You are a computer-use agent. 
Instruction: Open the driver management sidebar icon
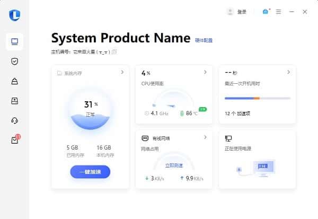(14, 101)
